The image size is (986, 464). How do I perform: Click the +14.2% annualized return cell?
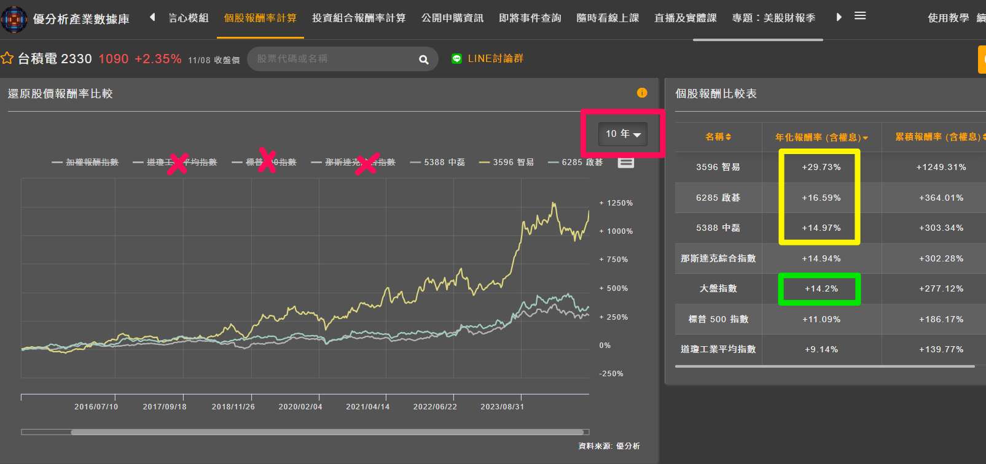point(821,288)
